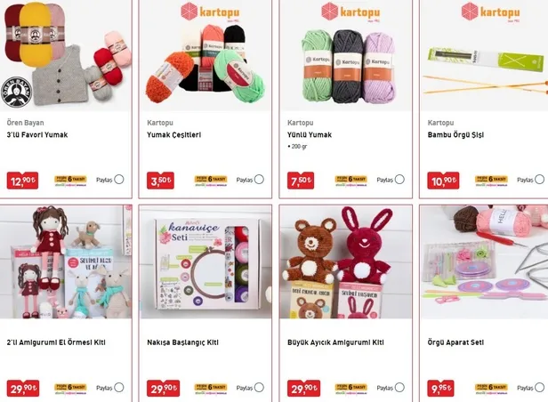Click Kartopu logo above Yünlü Yumak

tap(351, 12)
